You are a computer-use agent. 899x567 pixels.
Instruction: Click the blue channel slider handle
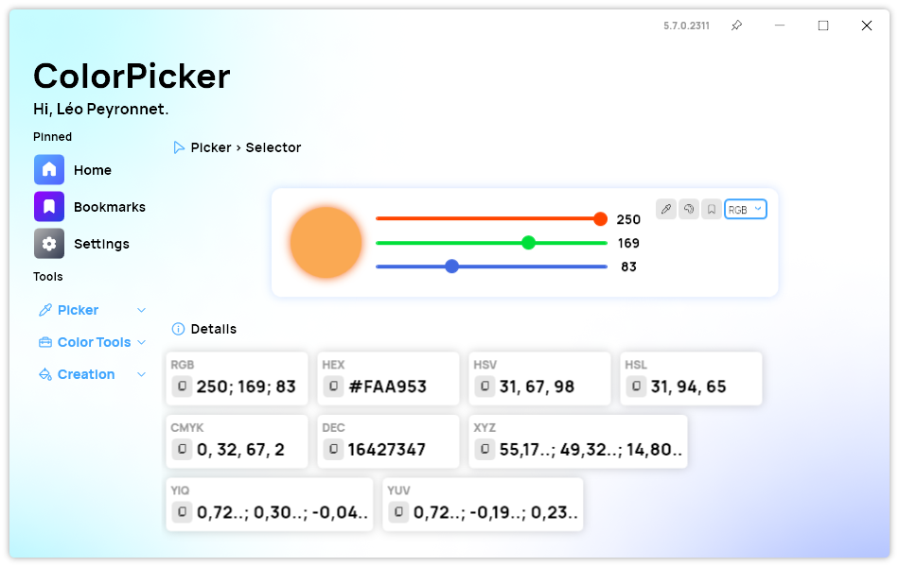click(x=451, y=266)
